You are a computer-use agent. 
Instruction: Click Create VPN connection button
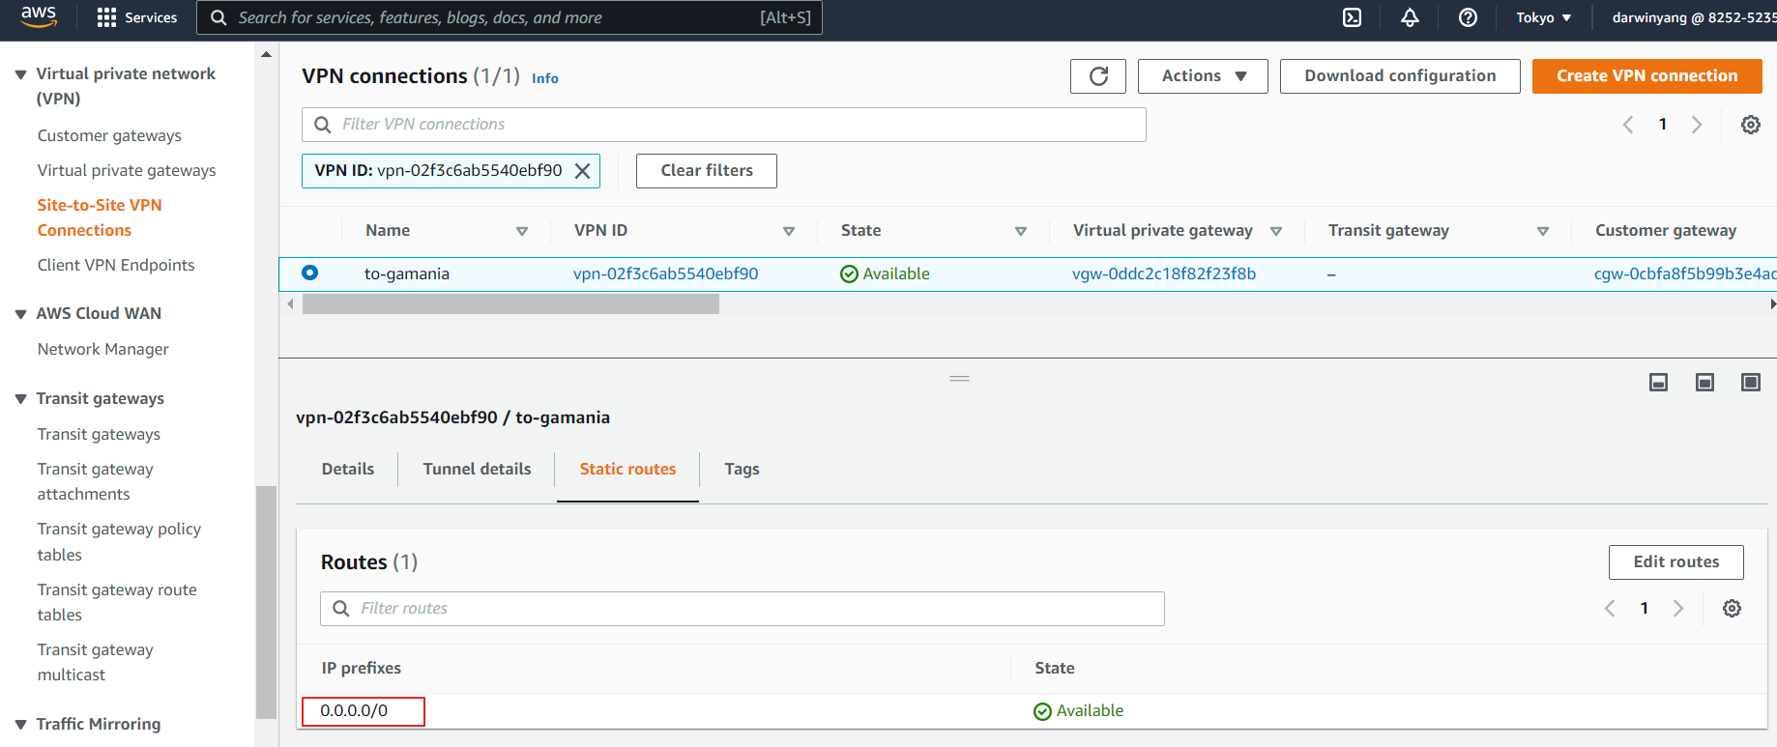coord(1646,76)
